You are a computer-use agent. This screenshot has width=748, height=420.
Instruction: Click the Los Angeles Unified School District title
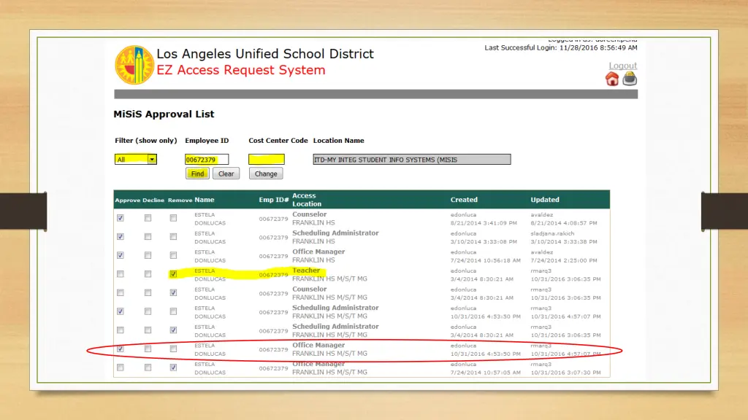(x=265, y=54)
